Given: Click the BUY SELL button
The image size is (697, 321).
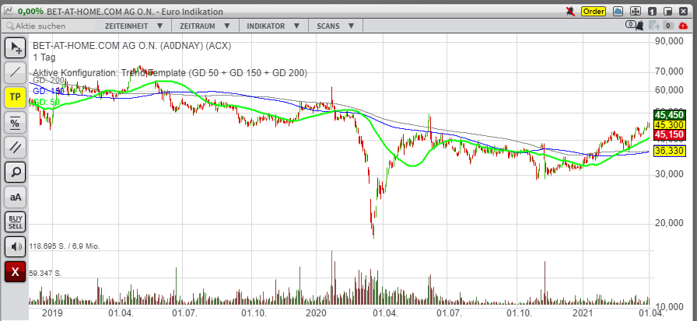Looking at the screenshot, I should click(16, 222).
